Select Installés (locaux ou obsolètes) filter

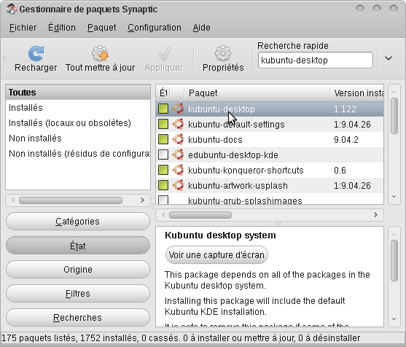tap(78, 122)
